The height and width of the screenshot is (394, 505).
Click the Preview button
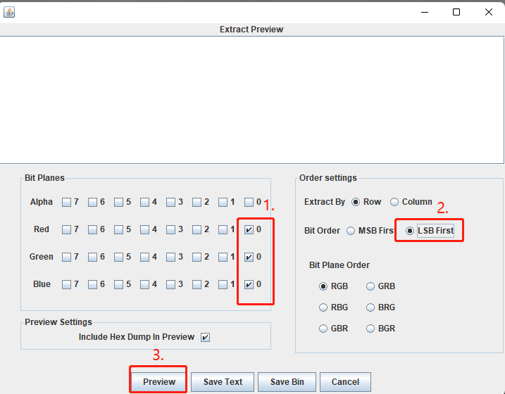pos(159,382)
